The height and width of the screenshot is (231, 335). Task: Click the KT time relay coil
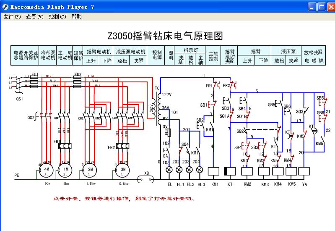click(230, 171)
